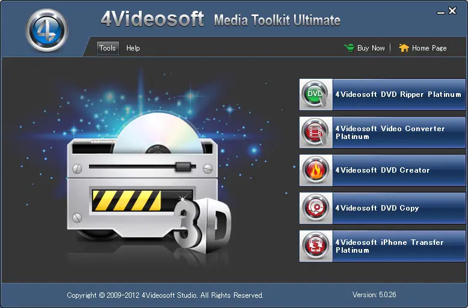Launch 4Videosoft iPhone Transfer Platinum
This screenshot has height=308, width=468.
point(383,246)
